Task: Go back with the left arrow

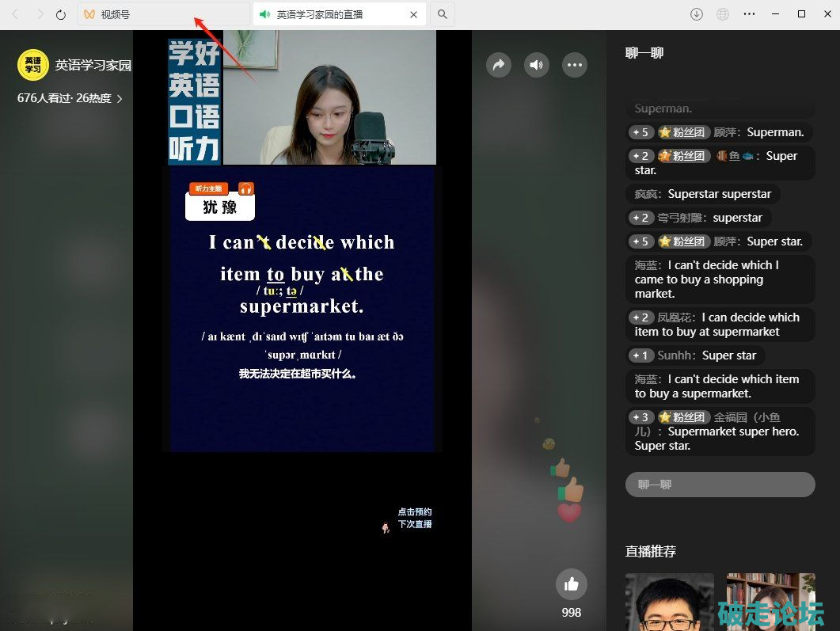Action: click(x=15, y=14)
